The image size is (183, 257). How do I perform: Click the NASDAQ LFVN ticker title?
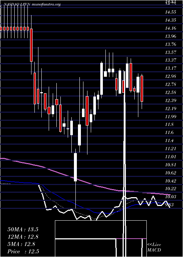tap(16, 4)
